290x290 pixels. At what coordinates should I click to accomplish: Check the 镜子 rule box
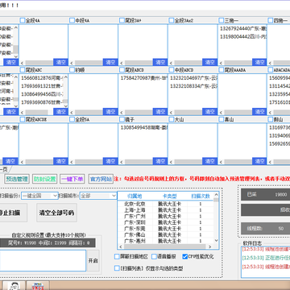pos(122,119)
